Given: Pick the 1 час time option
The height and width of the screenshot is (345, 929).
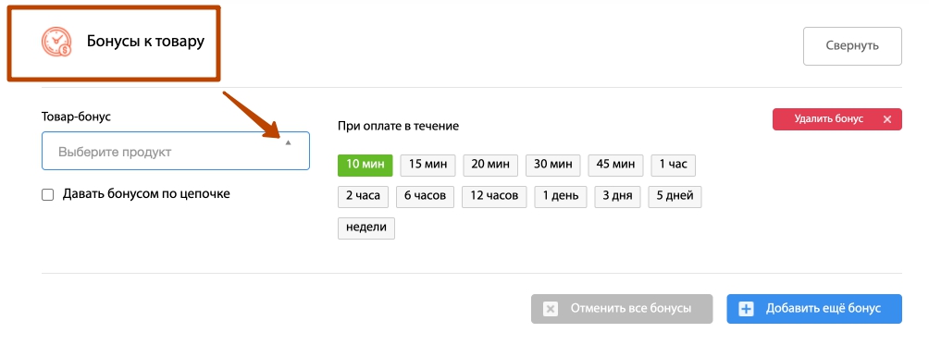Looking at the screenshot, I should (673, 166).
